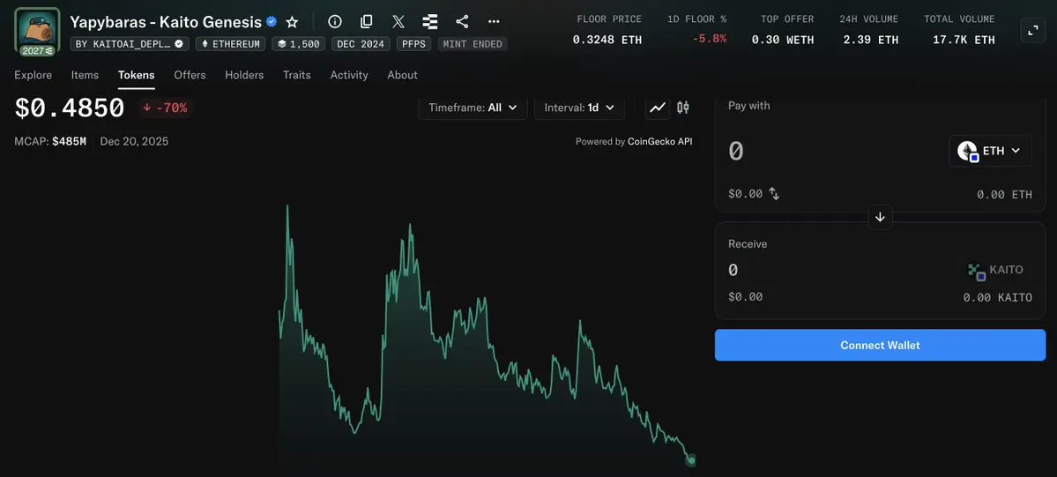Click the 1D FLOOR % -5.8% value
The image size is (1057, 477).
[709, 39]
